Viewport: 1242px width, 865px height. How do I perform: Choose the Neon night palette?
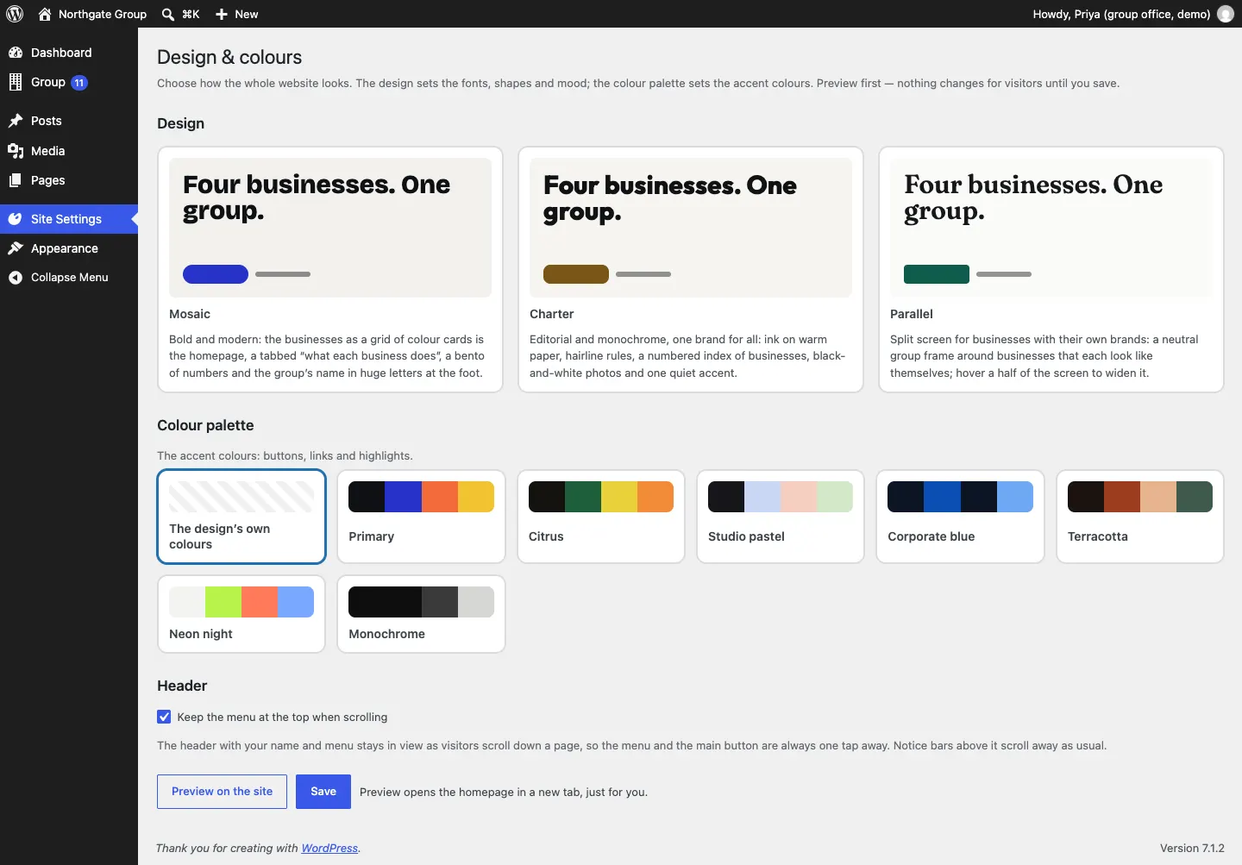point(241,614)
